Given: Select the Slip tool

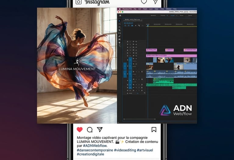Looking at the screenshot, I should (119, 33).
